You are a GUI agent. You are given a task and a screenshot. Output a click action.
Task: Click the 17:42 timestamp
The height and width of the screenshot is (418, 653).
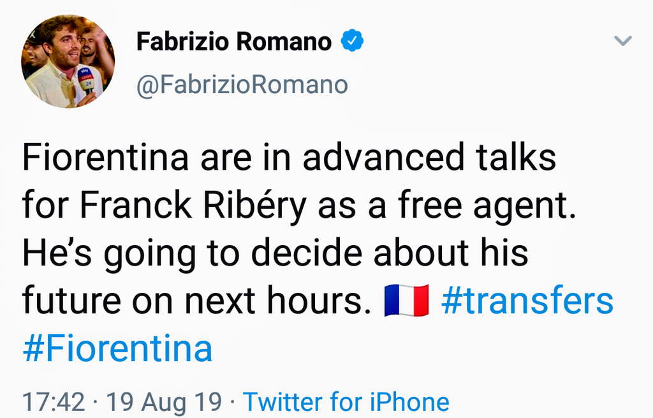coord(54,402)
